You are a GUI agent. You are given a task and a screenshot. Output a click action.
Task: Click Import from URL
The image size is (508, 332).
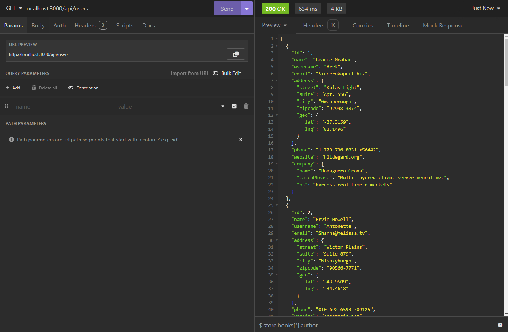pyautogui.click(x=190, y=73)
